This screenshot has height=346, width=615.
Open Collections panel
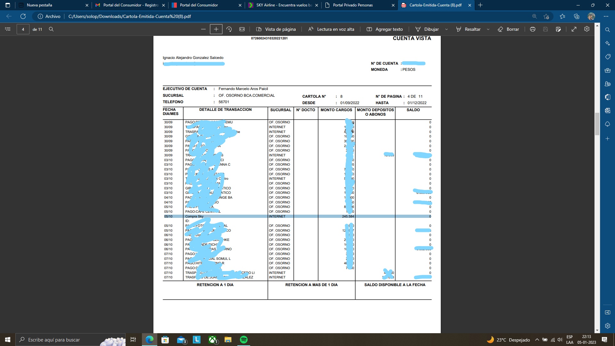[x=577, y=16]
